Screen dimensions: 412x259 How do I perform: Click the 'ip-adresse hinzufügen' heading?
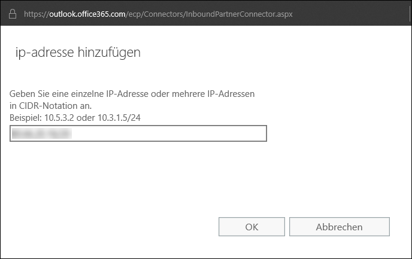coord(78,52)
